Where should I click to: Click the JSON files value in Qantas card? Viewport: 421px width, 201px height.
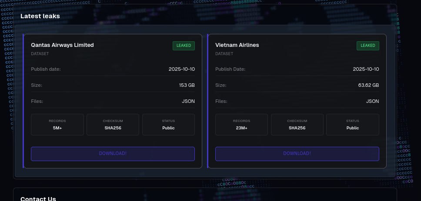[188, 101]
